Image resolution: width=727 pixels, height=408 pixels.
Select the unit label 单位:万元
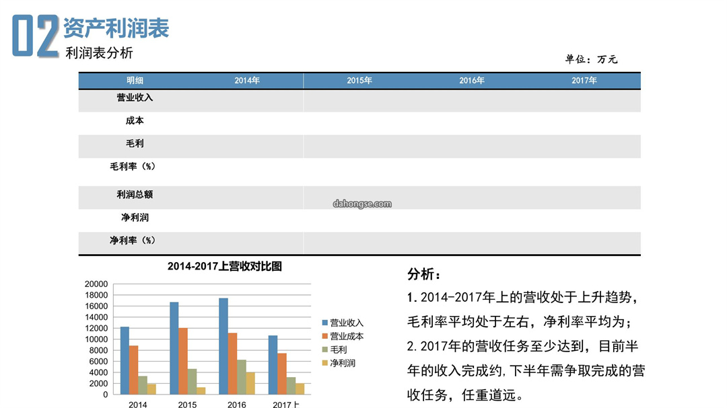(x=591, y=59)
